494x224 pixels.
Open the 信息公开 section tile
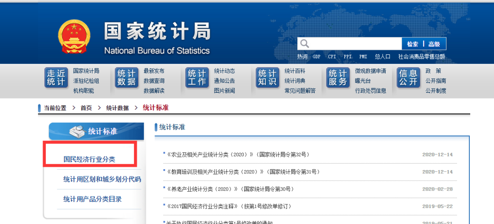[x=408, y=78]
